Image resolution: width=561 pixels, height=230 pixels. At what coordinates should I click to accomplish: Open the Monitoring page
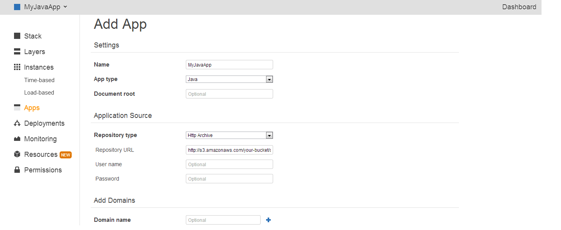point(41,139)
